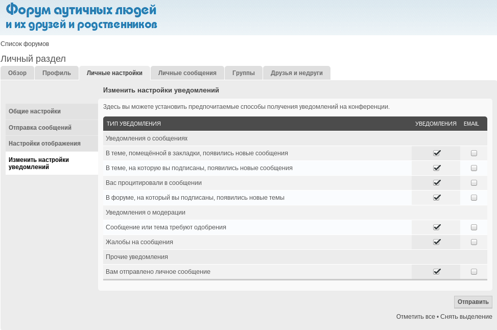This screenshot has height=330, width=497.
Task: Click the forum logo title header
Action: pyautogui.click(x=81, y=17)
